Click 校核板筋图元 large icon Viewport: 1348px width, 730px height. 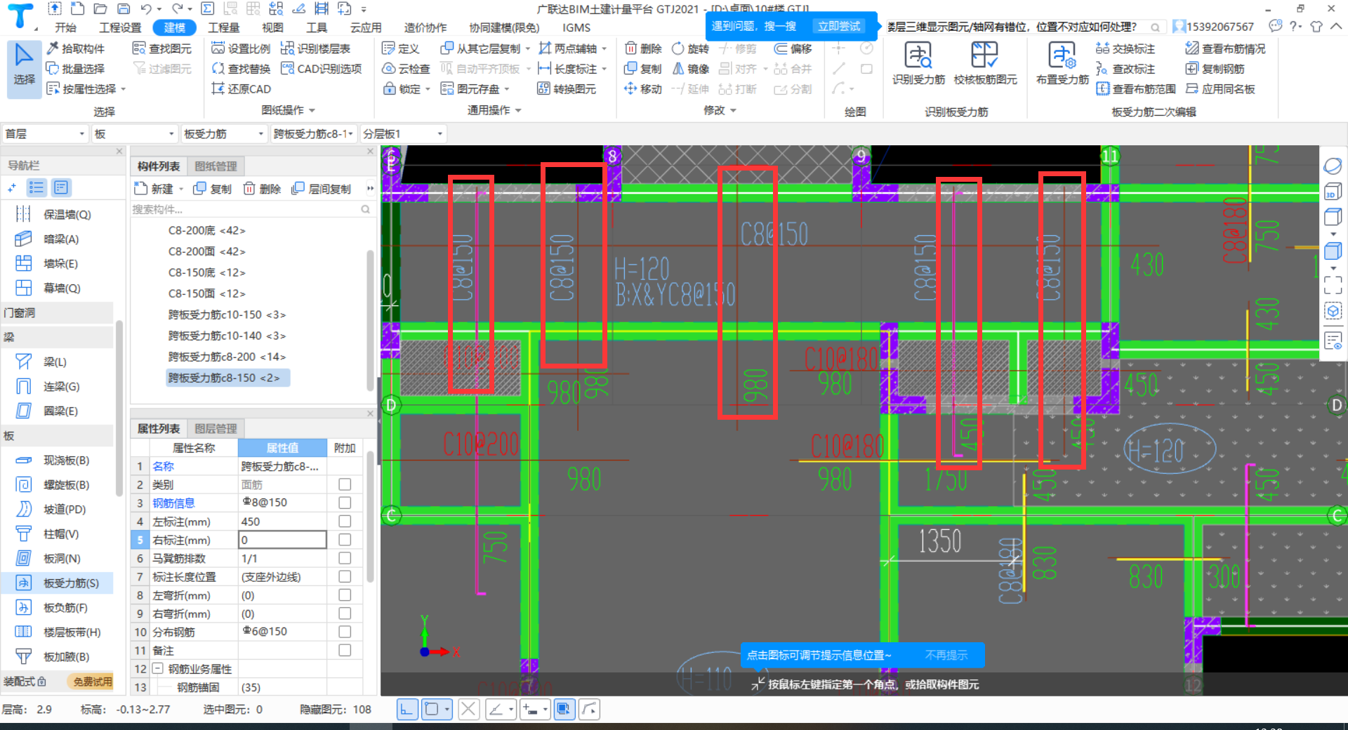coord(985,63)
